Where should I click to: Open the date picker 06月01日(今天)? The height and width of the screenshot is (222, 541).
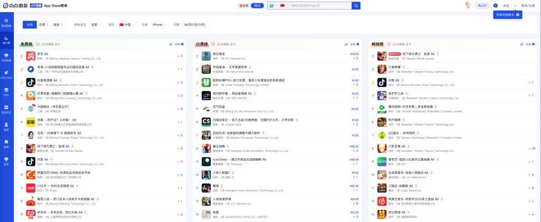(x=195, y=25)
